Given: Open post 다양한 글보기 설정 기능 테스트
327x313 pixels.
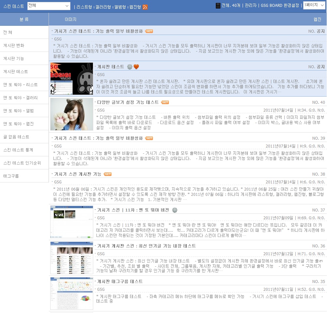Looking at the screenshot, I should (128, 102).
